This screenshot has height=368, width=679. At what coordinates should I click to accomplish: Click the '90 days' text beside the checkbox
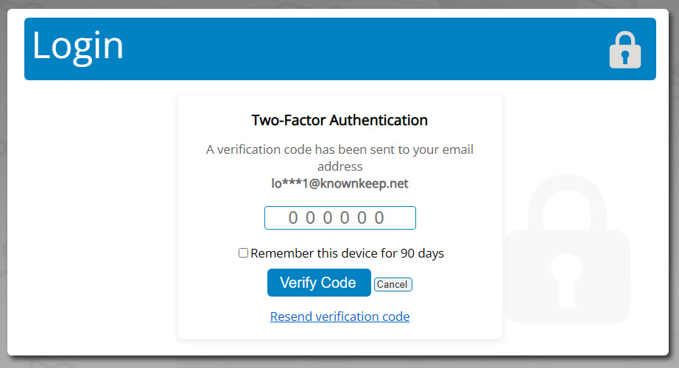pos(422,253)
